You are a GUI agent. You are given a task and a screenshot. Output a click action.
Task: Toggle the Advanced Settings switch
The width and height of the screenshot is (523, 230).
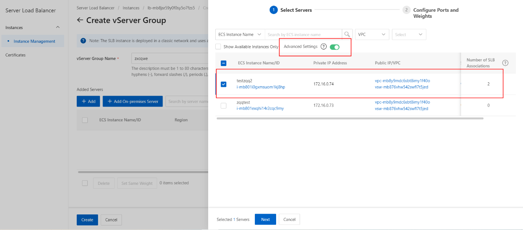point(335,47)
